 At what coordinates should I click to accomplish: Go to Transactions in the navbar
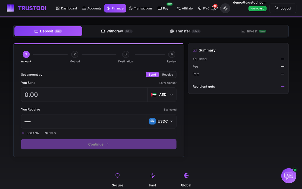[x=141, y=8]
